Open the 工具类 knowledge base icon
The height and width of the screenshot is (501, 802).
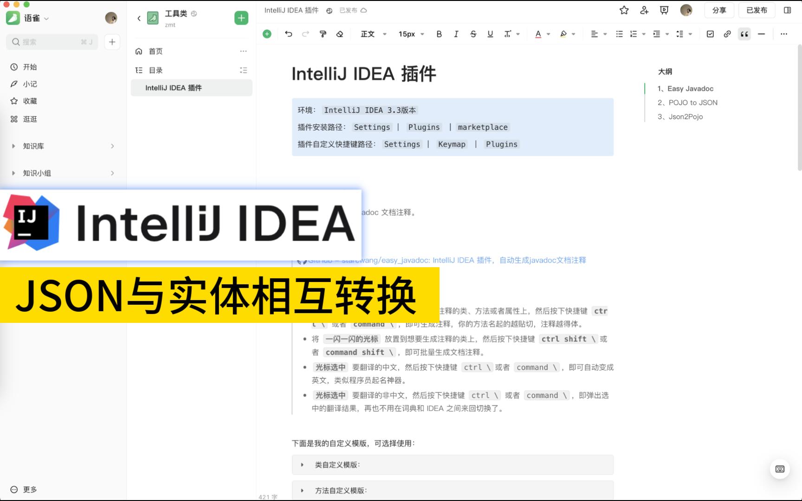[x=153, y=18]
